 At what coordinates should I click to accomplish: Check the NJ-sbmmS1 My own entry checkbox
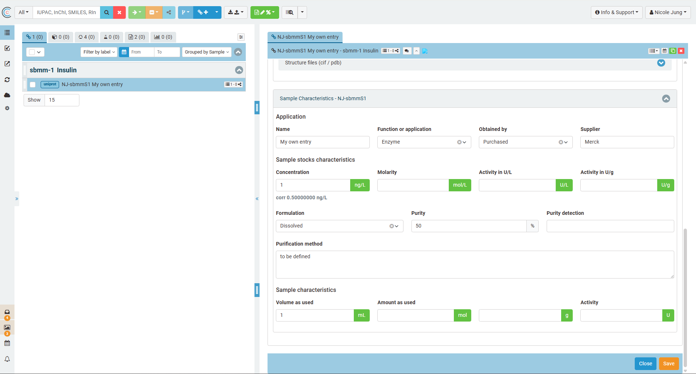click(33, 85)
